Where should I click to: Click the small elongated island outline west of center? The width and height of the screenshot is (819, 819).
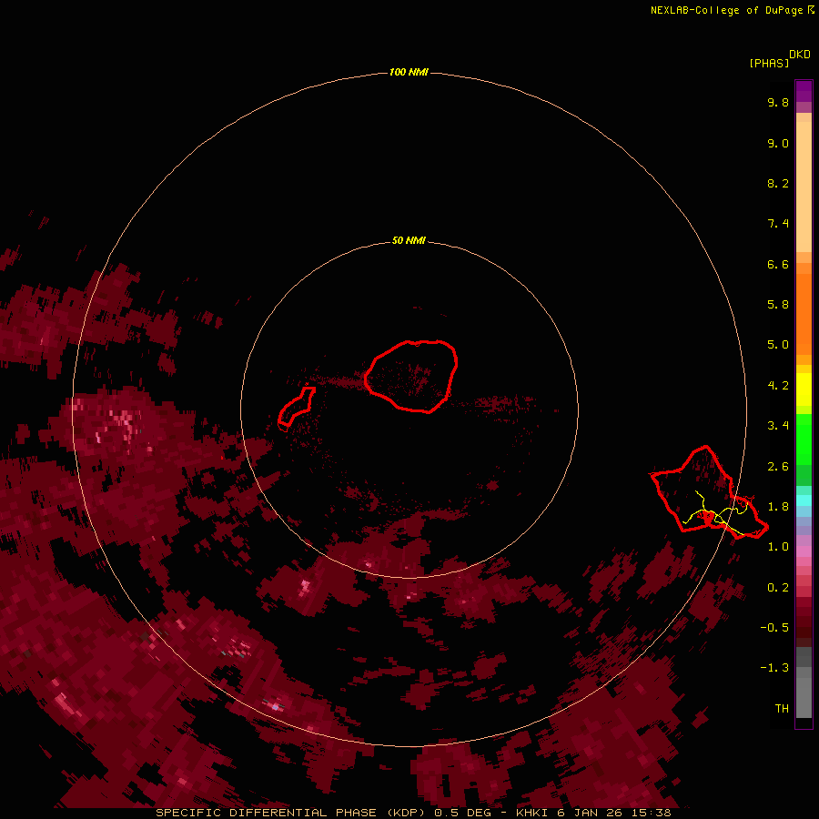tap(297, 408)
